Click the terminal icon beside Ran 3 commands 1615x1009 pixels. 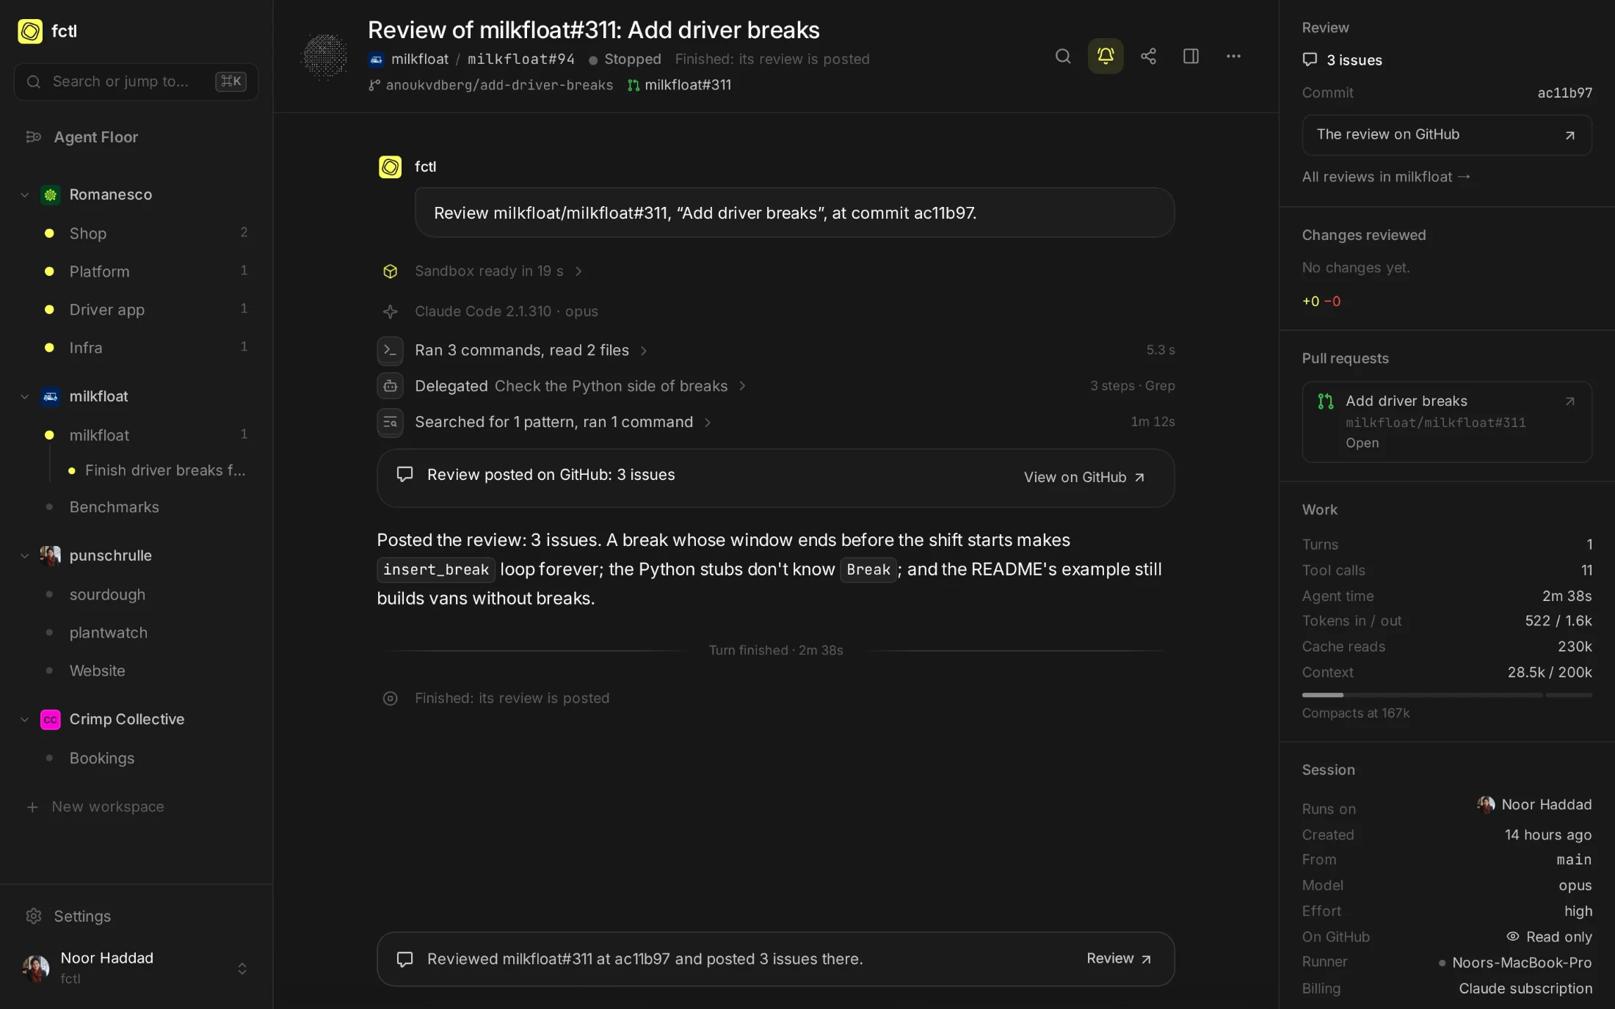tap(390, 350)
